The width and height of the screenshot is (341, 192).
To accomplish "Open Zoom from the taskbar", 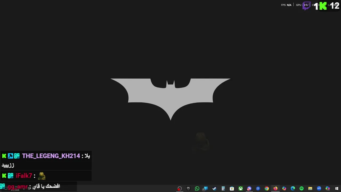I will (x=319, y=189).
